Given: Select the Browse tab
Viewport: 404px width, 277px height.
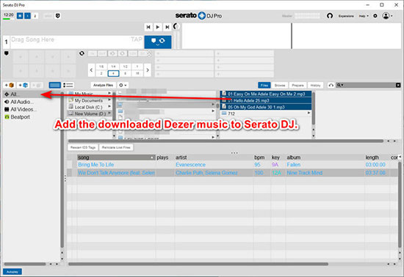Looking at the screenshot, I should [280, 85].
